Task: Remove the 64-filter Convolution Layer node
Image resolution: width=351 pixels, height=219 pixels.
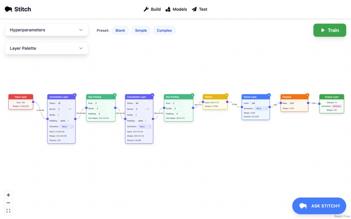Action: pyautogui.click(x=152, y=95)
